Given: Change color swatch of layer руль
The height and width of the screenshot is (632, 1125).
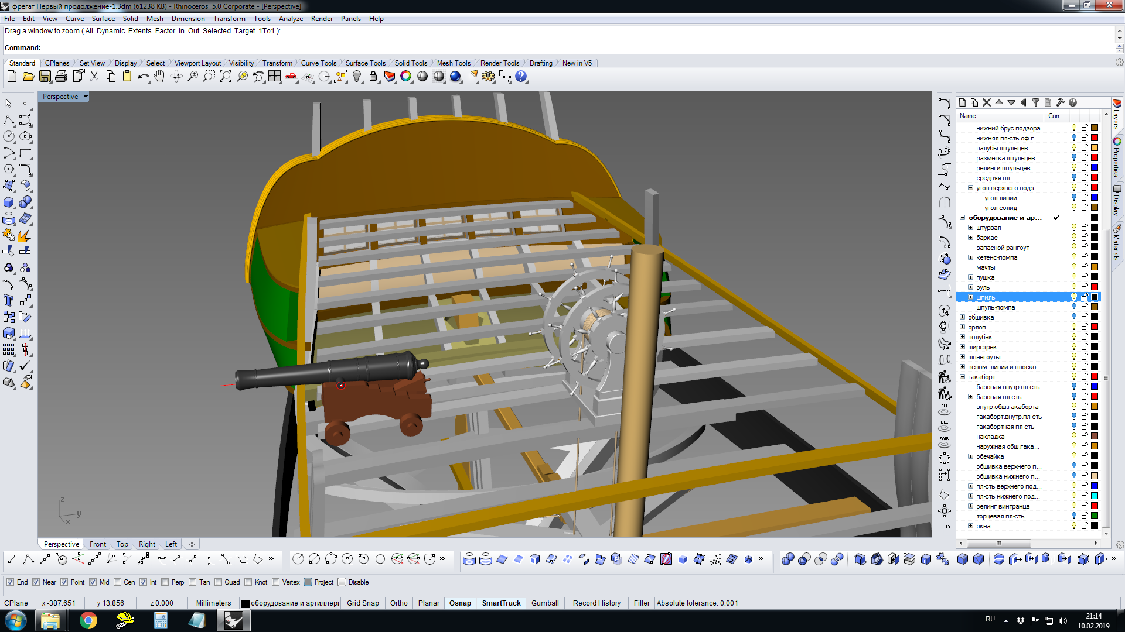Looking at the screenshot, I should [x=1094, y=287].
